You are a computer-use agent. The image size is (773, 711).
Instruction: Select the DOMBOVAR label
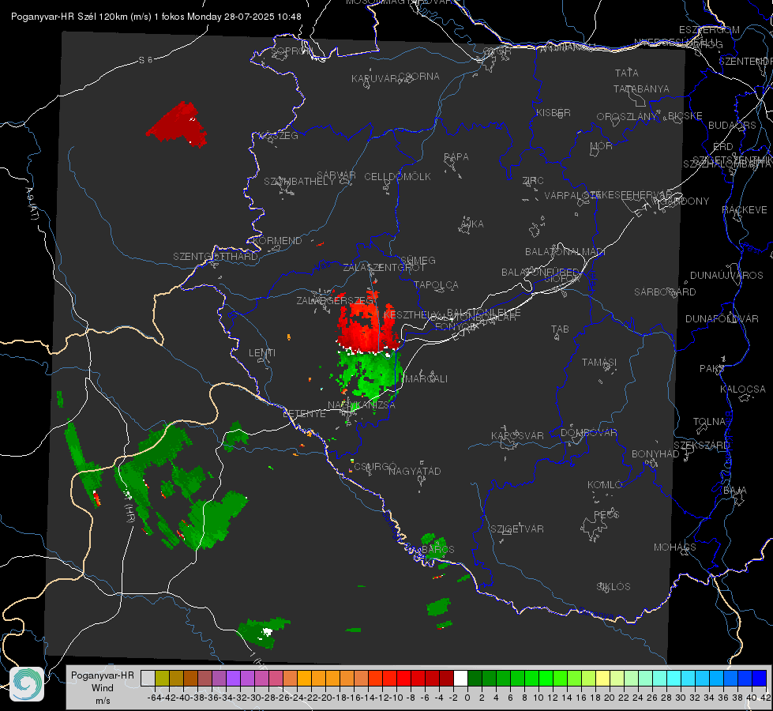click(x=588, y=433)
